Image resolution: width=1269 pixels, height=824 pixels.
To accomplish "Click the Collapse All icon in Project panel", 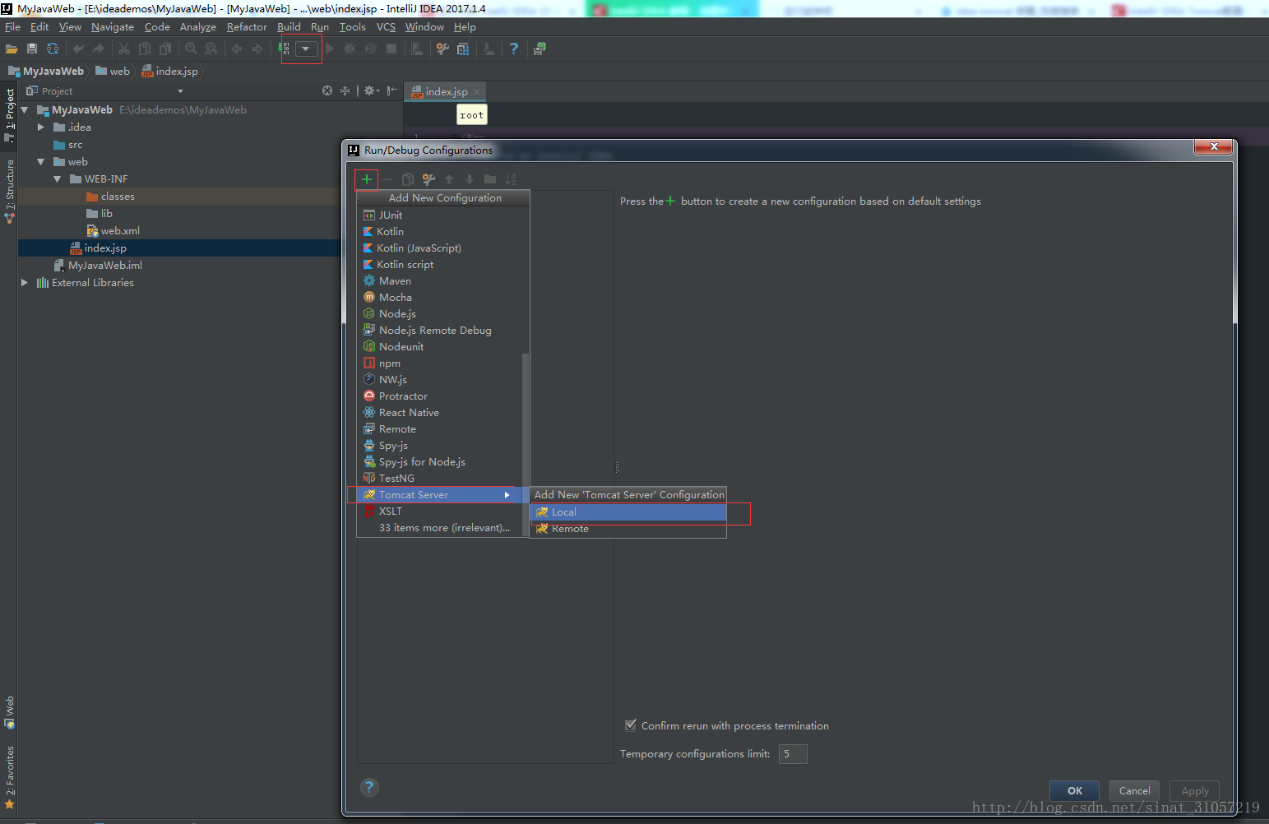I will 345,90.
